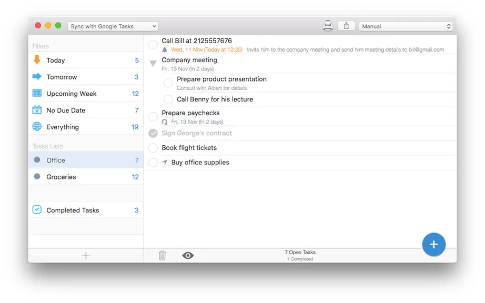Image resolution: width=485 pixels, height=303 pixels.
Task: Select the No Due Date filter
Action: (86, 110)
